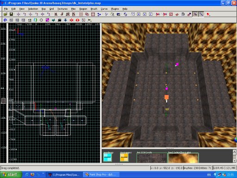Image resolution: width=237 pixels, height=178 pixels.
Task: Click the Select Partial Tall icon
Action: pos(68,14)
